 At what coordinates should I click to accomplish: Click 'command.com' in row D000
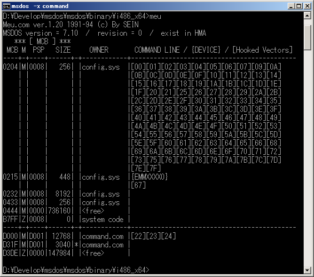102,237
